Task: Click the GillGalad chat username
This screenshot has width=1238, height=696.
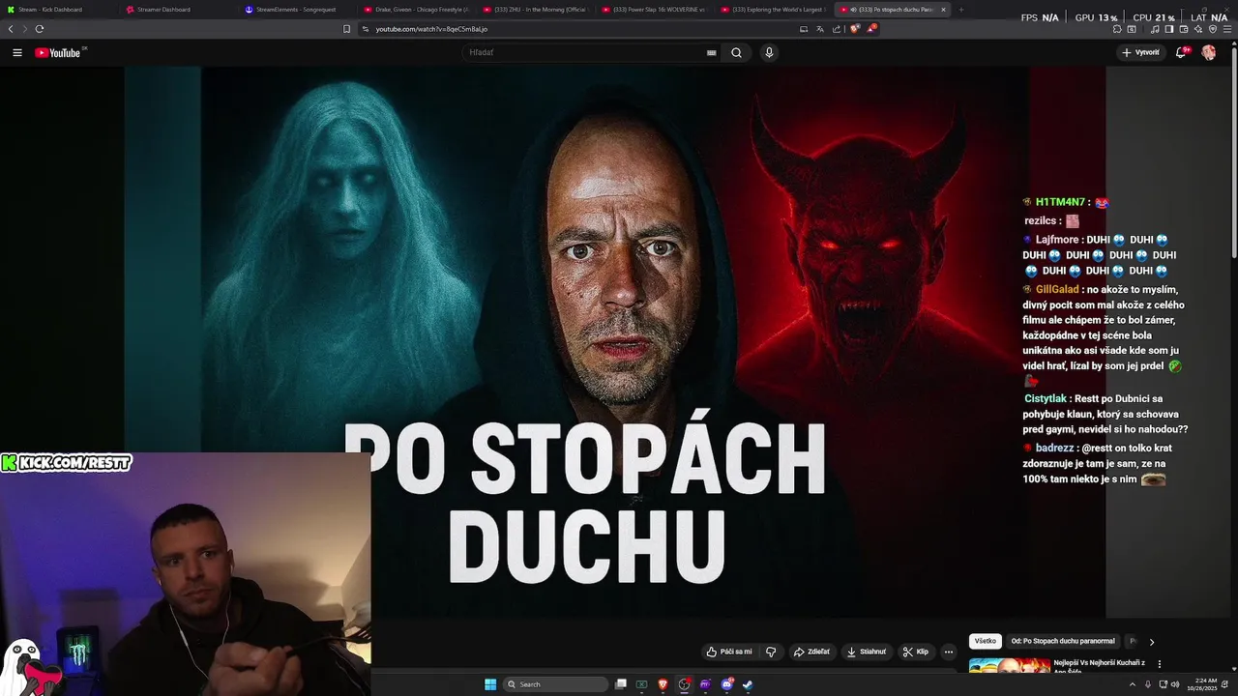Action: [1057, 289]
